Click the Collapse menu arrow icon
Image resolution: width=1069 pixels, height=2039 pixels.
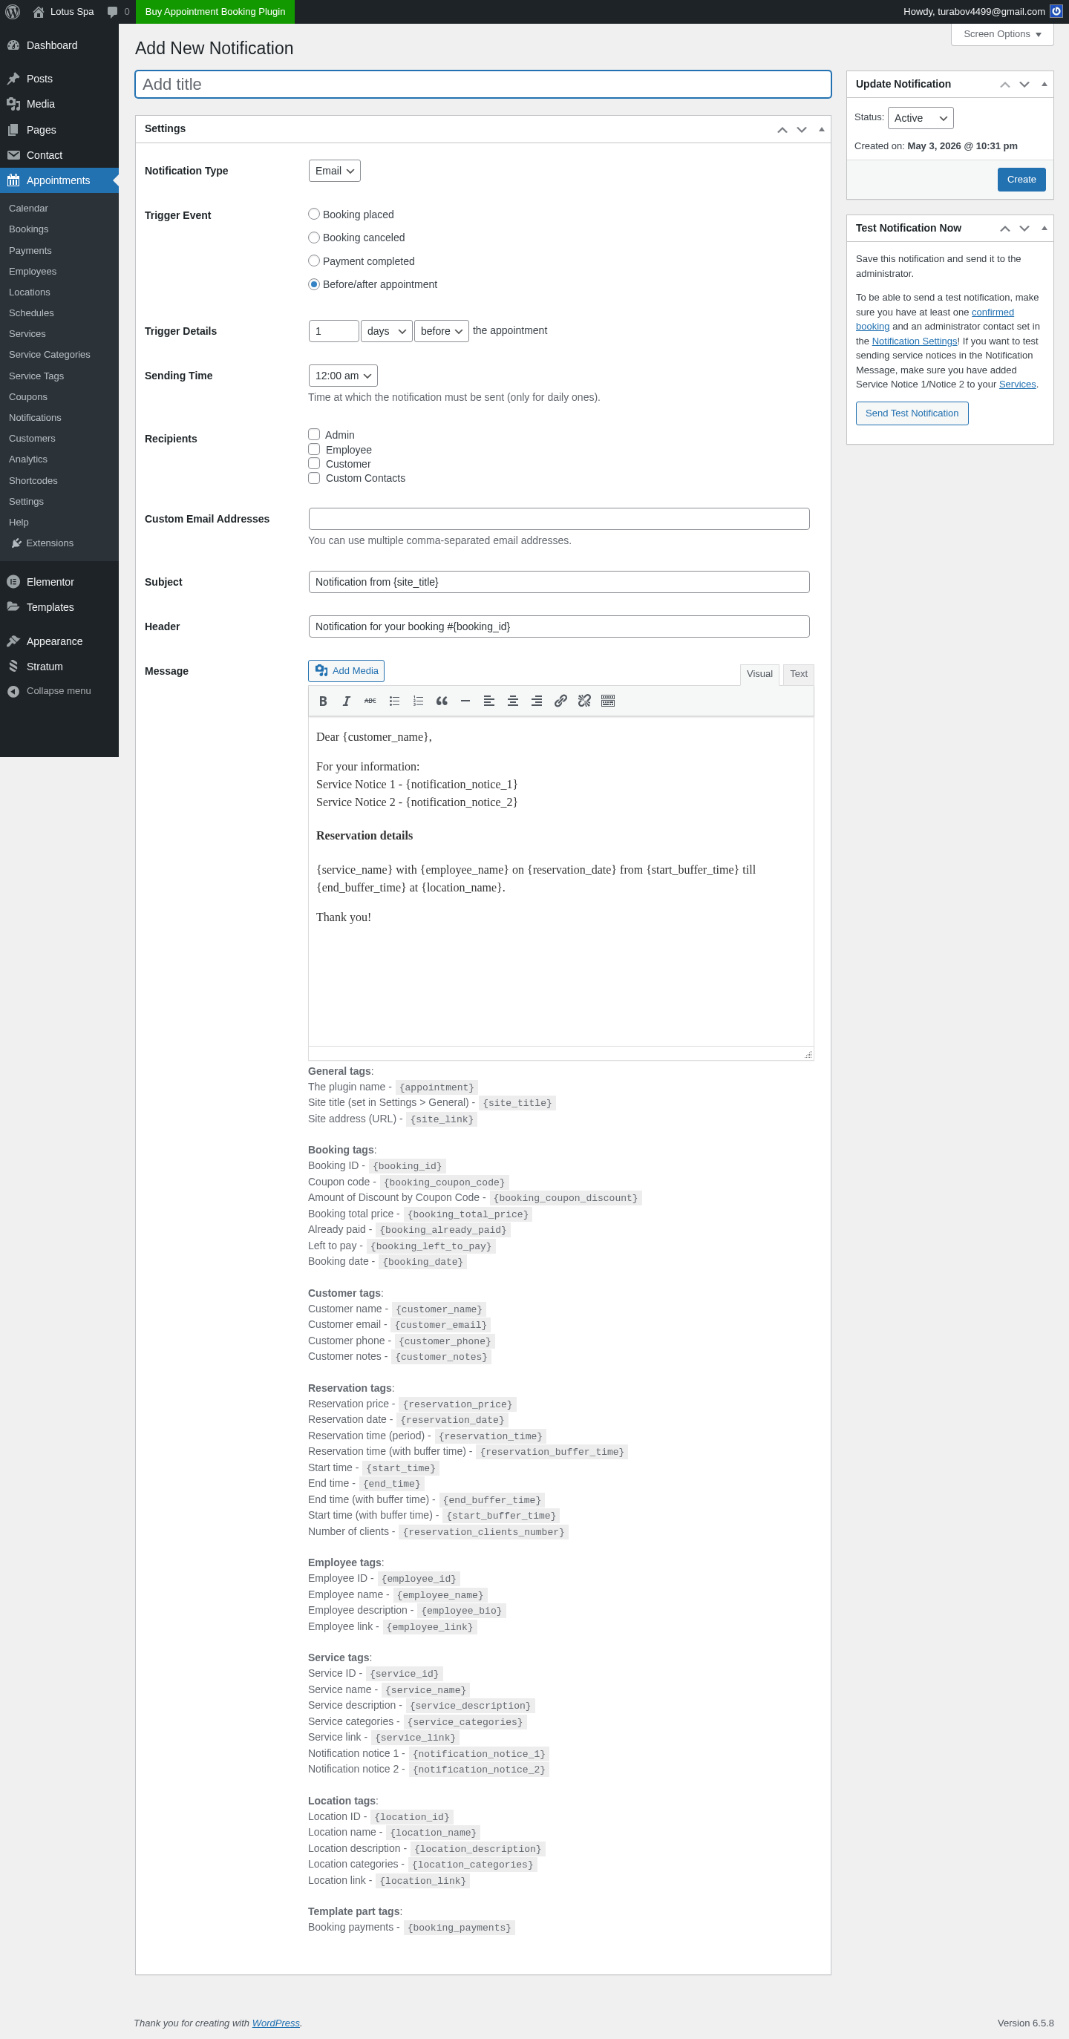13,691
